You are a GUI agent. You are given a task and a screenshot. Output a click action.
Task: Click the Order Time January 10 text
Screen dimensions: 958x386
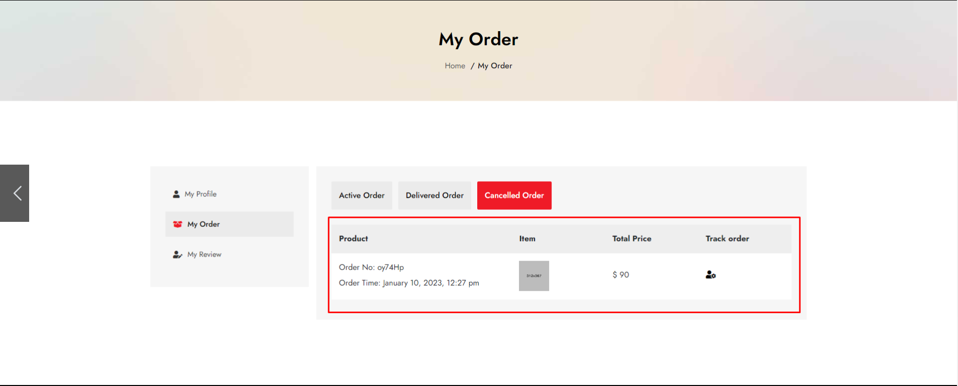pyautogui.click(x=409, y=283)
